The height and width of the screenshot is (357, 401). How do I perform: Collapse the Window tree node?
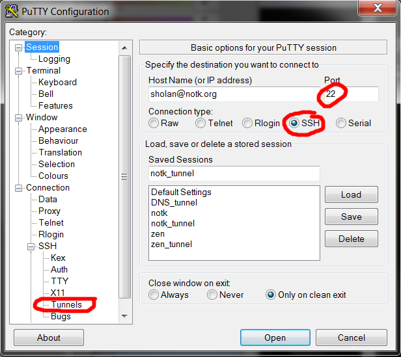18,118
